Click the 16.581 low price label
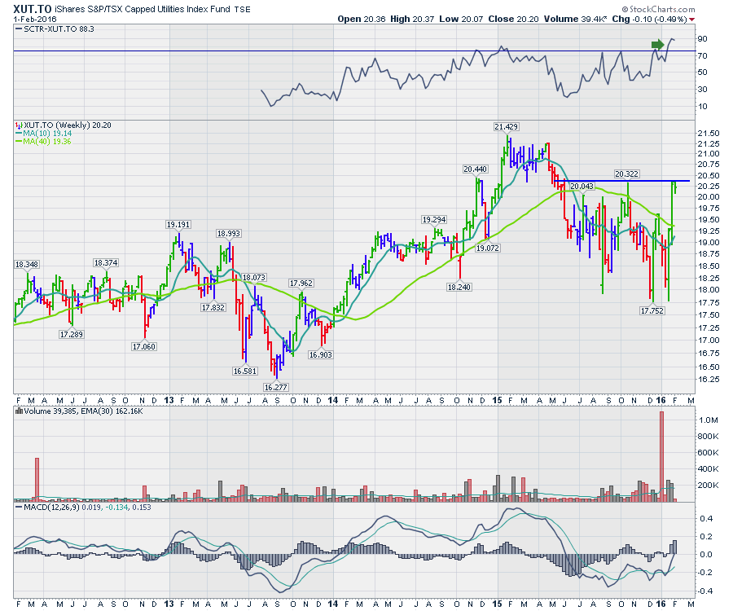The width and height of the screenshot is (733, 611). [x=245, y=371]
